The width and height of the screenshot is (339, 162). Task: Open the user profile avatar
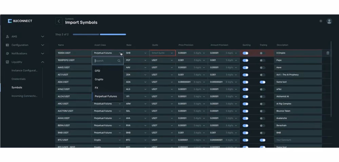coord(329,21)
